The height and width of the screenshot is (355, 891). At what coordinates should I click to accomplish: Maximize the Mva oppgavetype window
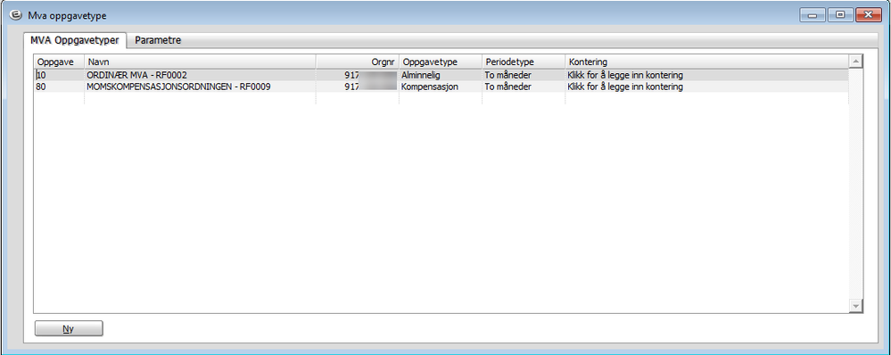(840, 15)
